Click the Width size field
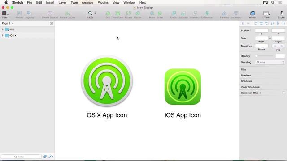 pos(261,38)
